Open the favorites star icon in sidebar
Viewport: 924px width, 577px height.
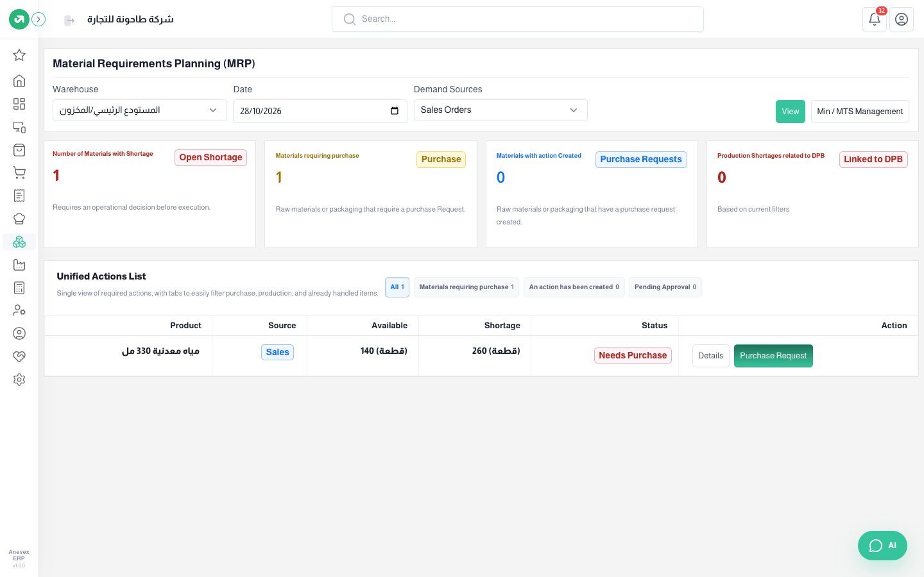click(x=19, y=55)
